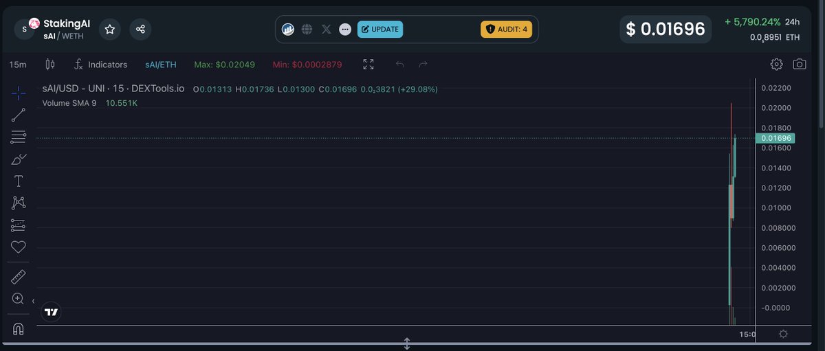825x351 pixels.
Task: Click the chart pane resize handle arrows
Action: [x=407, y=343]
